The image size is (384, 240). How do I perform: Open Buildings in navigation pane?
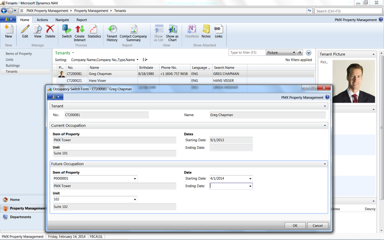[x=13, y=66]
